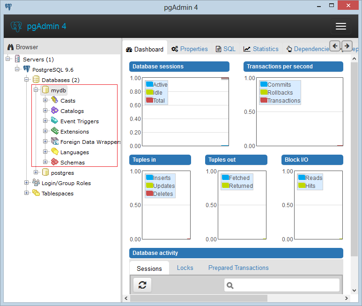This screenshot has width=362, height=306.
Task: Select mydb in the browser tree
Action: click(x=59, y=90)
